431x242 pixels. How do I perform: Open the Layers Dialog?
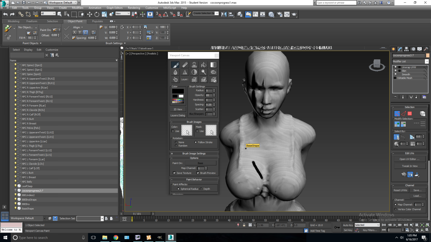point(178,115)
